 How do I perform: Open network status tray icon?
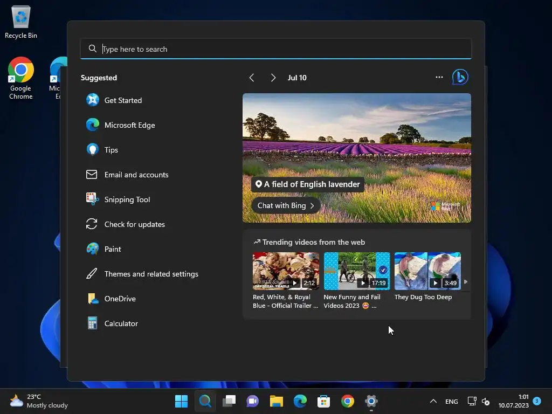pyautogui.click(x=472, y=401)
